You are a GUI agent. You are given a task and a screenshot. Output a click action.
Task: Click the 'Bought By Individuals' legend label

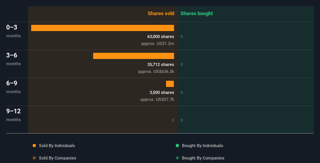tap(202, 146)
